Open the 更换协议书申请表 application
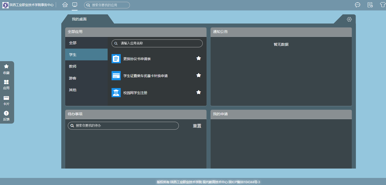The width and height of the screenshot is (386, 185). pyautogui.click(x=137, y=59)
